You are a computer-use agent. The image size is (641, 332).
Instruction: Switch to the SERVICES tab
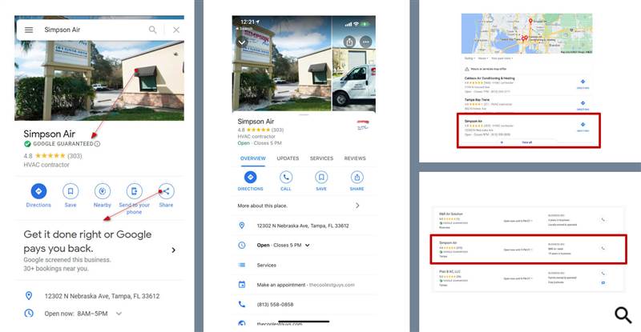[321, 158]
